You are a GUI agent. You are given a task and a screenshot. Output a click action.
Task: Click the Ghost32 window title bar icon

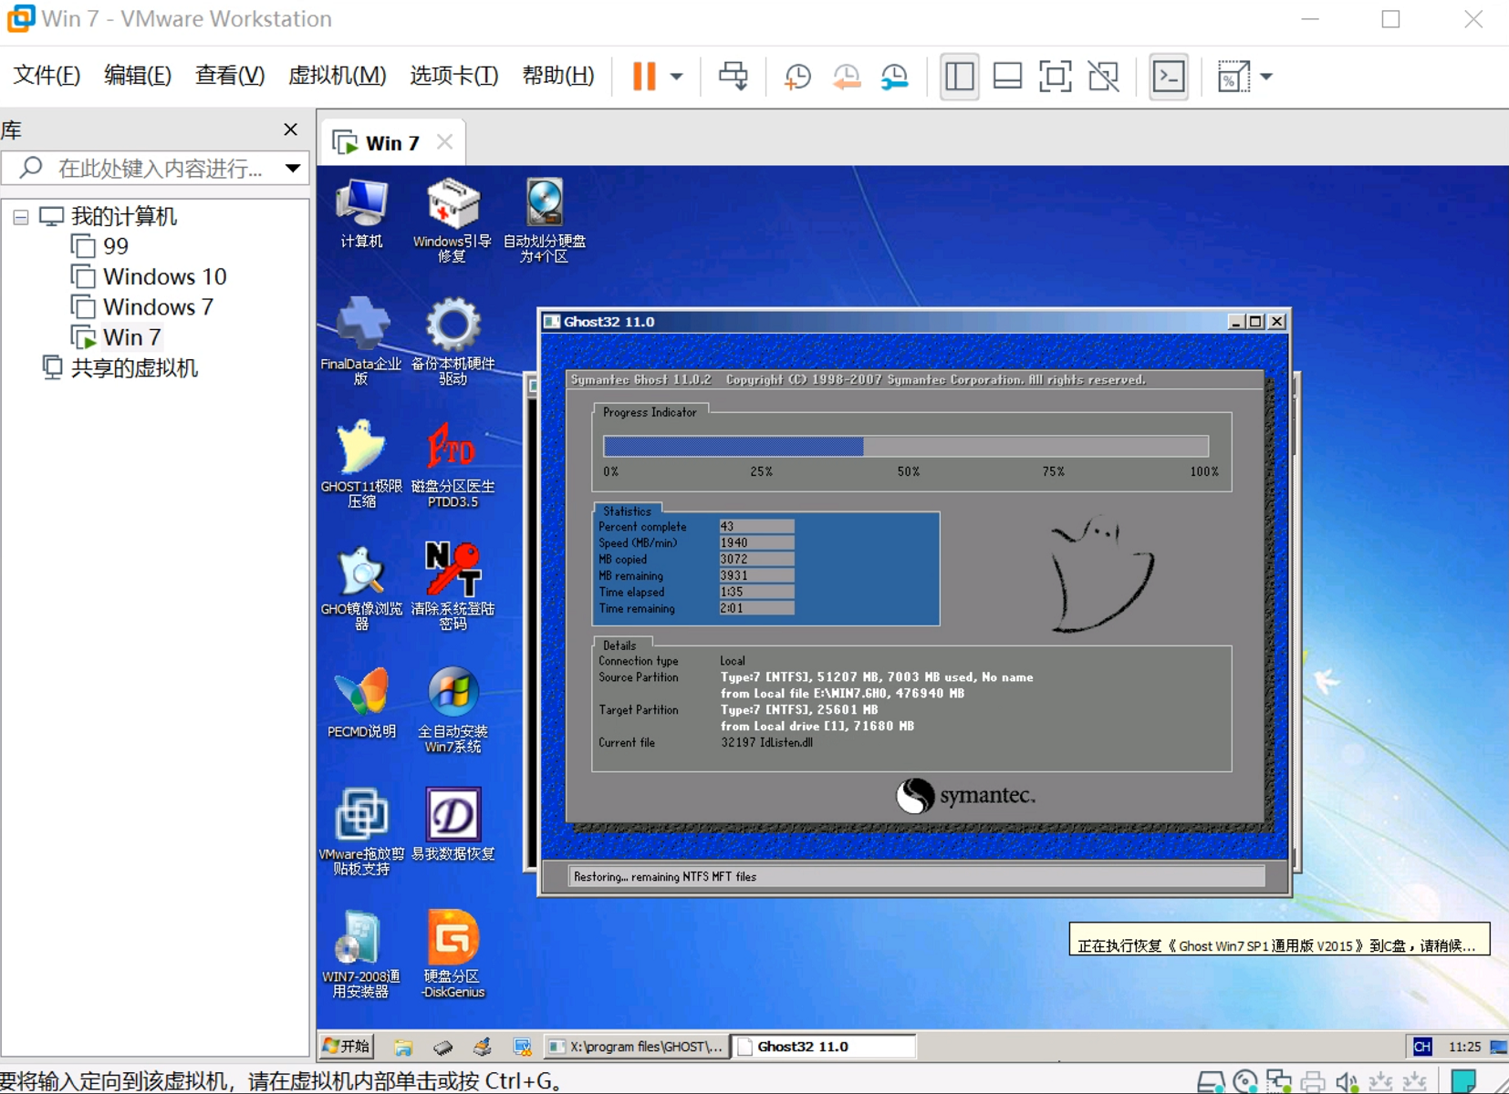(x=551, y=322)
